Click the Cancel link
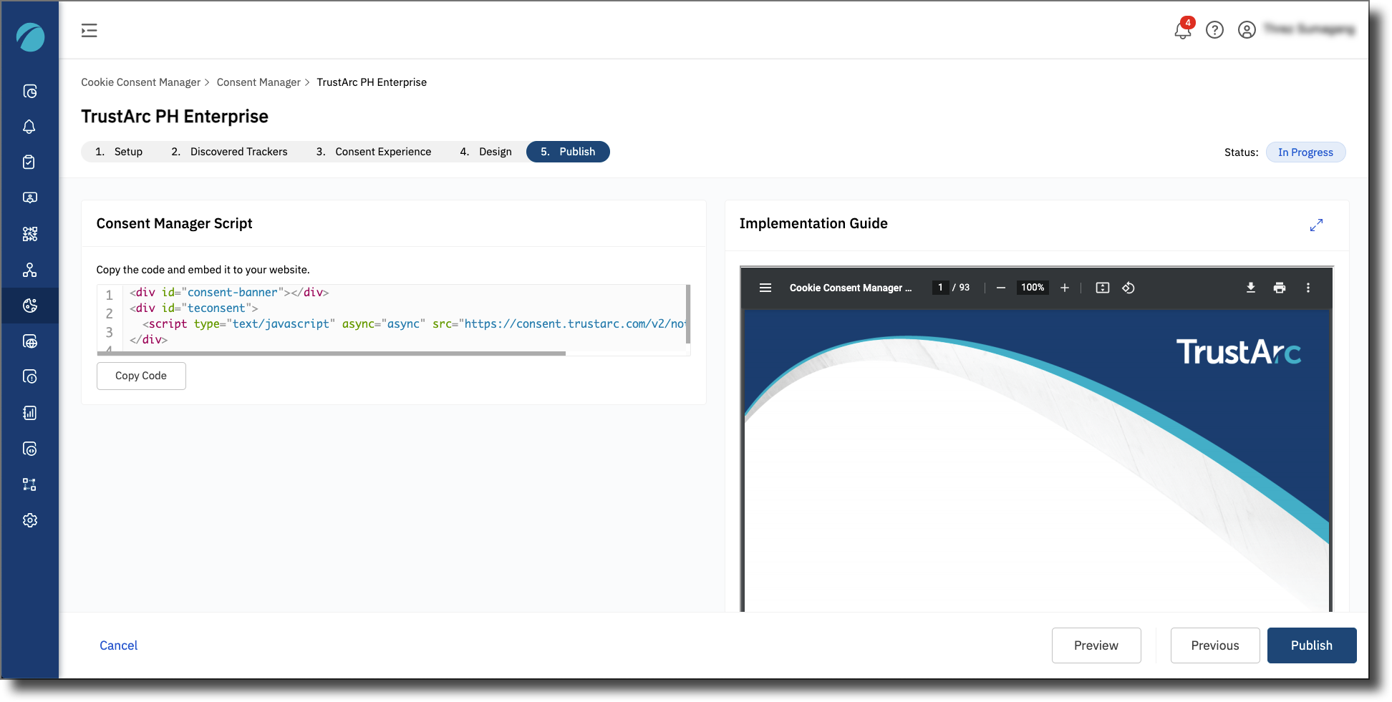 tap(118, 645)
